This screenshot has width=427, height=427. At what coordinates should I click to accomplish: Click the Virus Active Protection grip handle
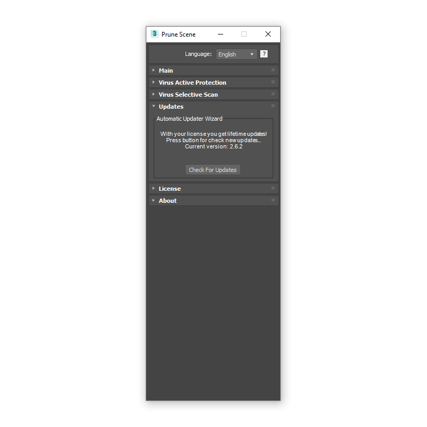[273, 82]
